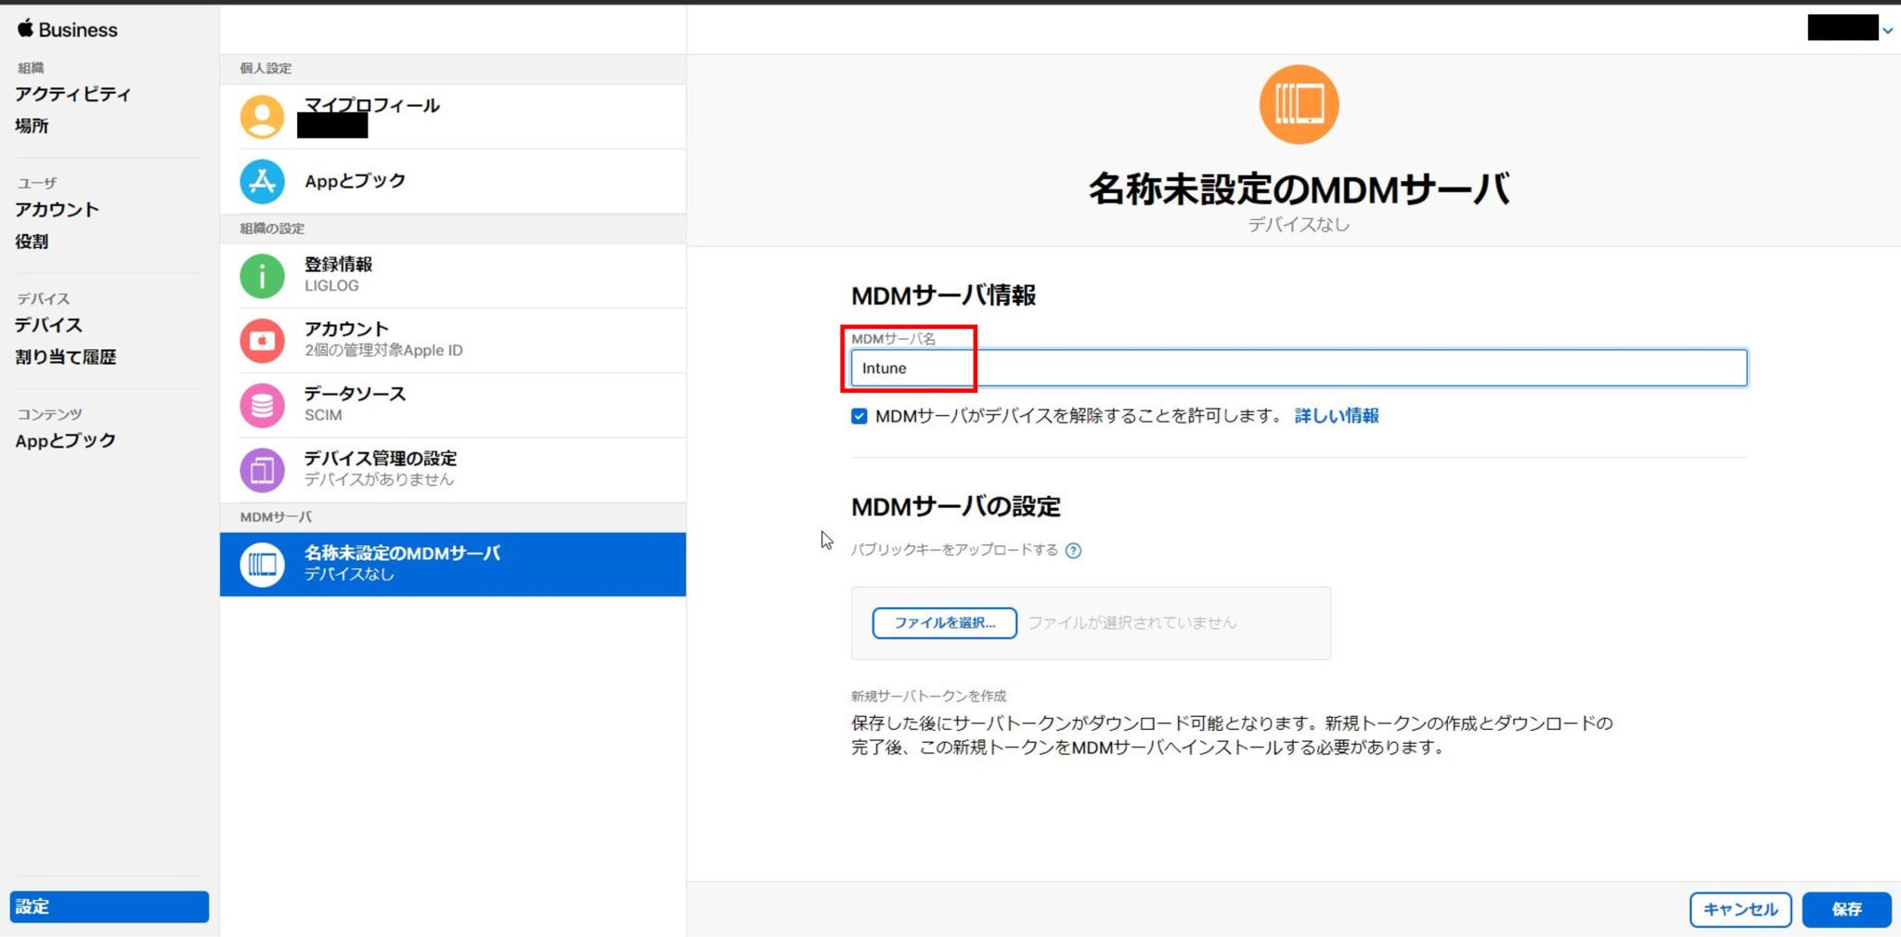Click the 設定 button at bottom left
Image resolution: width=1901 pixels, height=937 pixels.
coord(107,906)
